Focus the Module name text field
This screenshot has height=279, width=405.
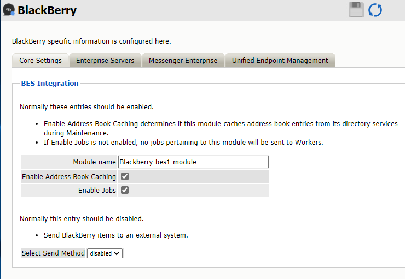193,162
